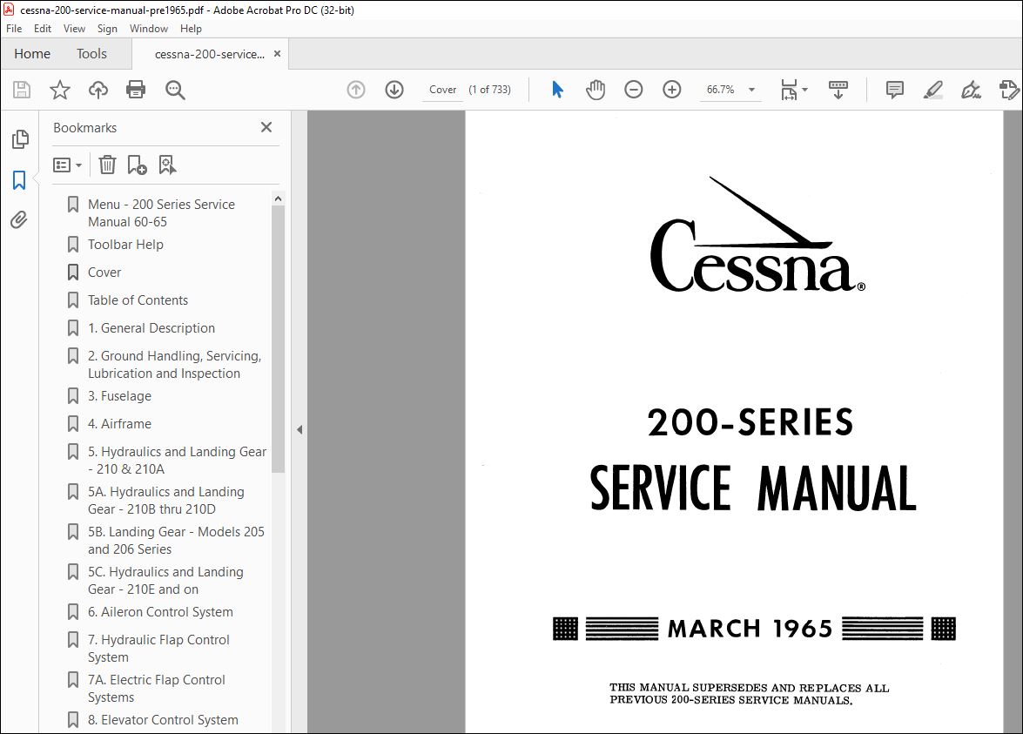Open the Attachments paperclip panel
The image size is (1023, 734).
(x=19, y=220)
